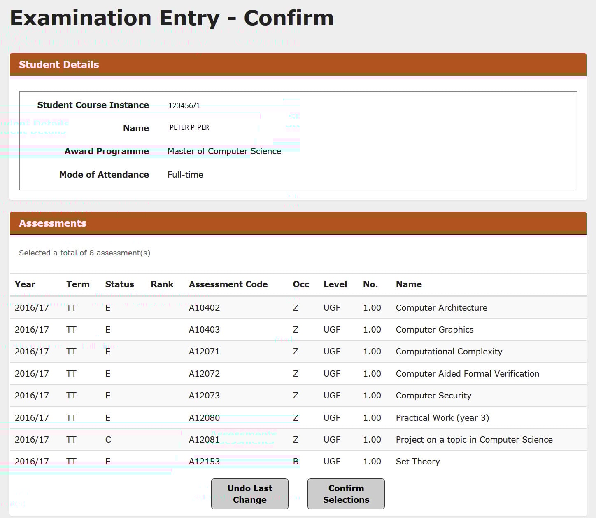Click assessment code A10402

pos(204,308)
